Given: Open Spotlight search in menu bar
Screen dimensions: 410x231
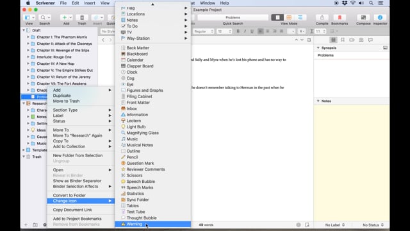Looking at the screenshot, I should (x=371, y=3).
